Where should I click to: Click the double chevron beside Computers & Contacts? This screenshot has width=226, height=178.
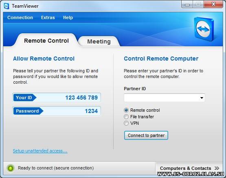217,168
